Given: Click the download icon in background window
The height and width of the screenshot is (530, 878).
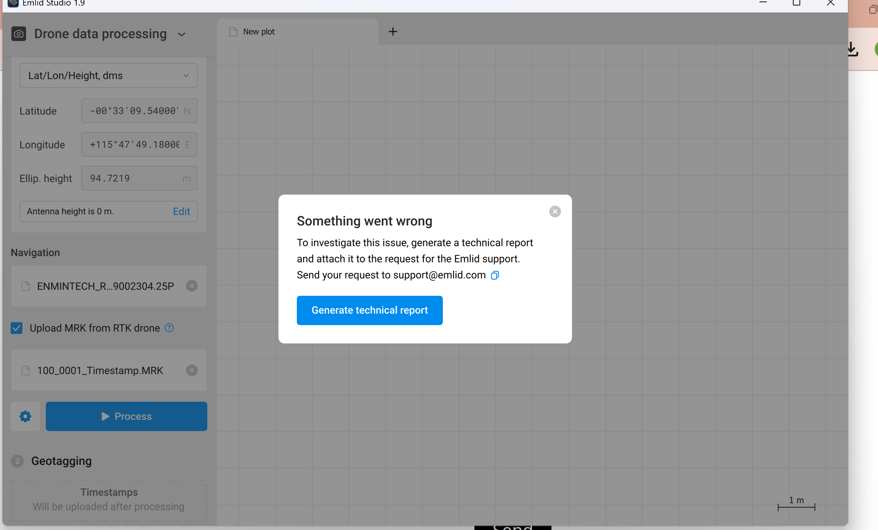Looking at the screenshot, I should click(x=853, y=49).
